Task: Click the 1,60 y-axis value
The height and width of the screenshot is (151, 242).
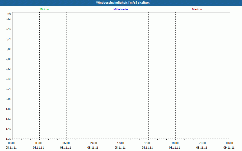Action: [8, 119]
